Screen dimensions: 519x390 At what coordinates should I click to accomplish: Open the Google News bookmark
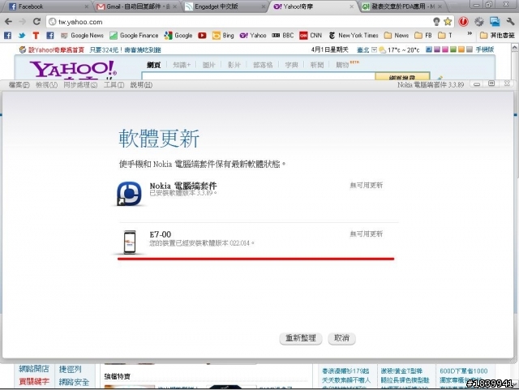tap(83, 36)
